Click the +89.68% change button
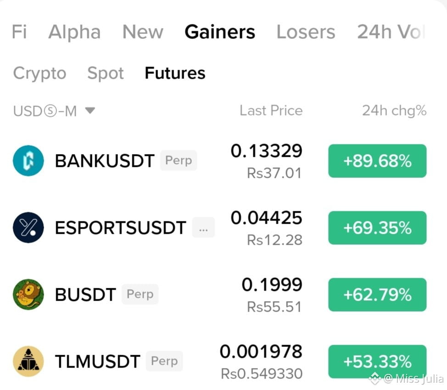Viewport: 447px width, 390px height. [377, 161]
